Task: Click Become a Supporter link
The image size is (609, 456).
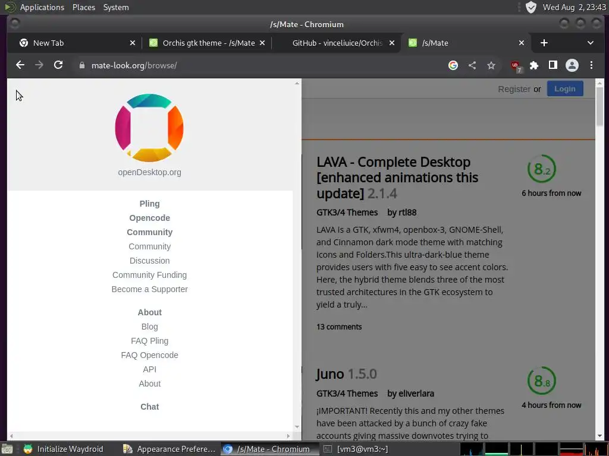Action: (x=149, y=289)
